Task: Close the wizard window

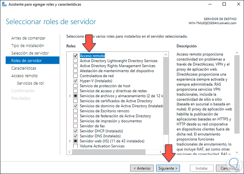Action: click(238, 4)
